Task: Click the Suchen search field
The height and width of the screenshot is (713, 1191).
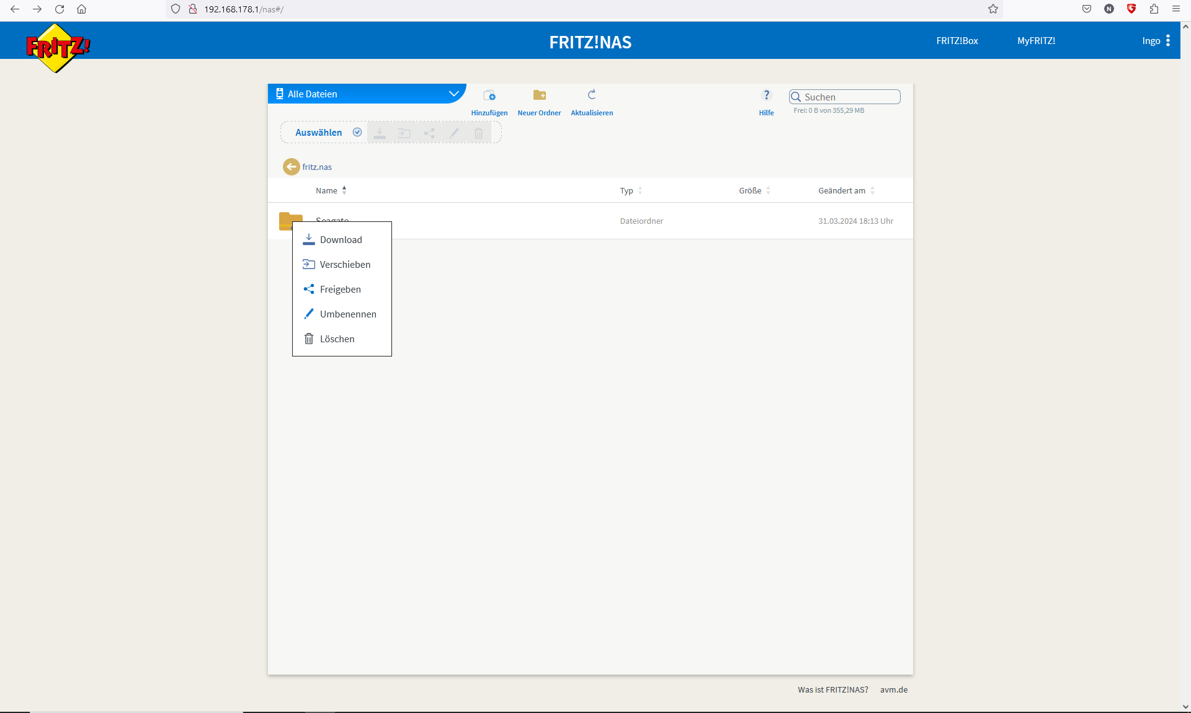Action: (x=850, y=97)
